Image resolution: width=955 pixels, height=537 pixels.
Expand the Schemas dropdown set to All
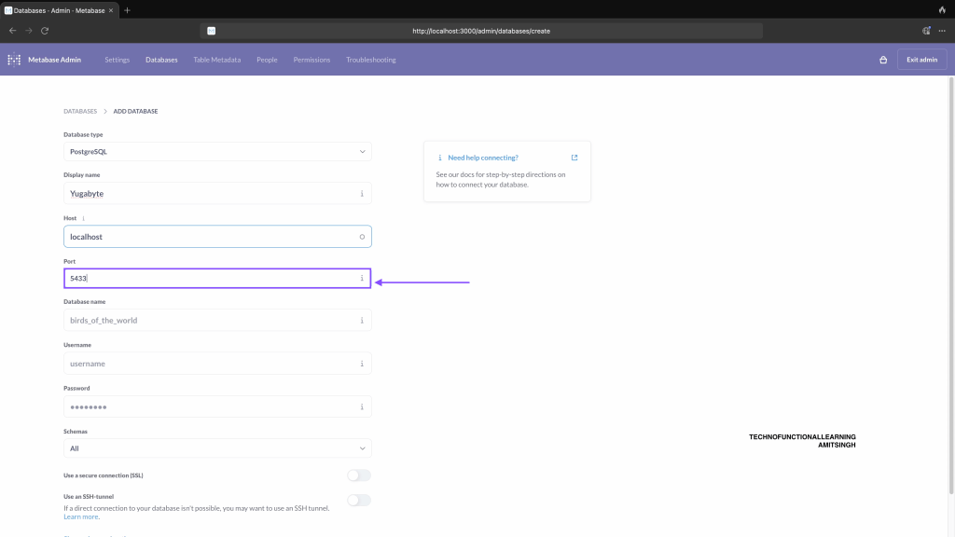tap(217, 448)
